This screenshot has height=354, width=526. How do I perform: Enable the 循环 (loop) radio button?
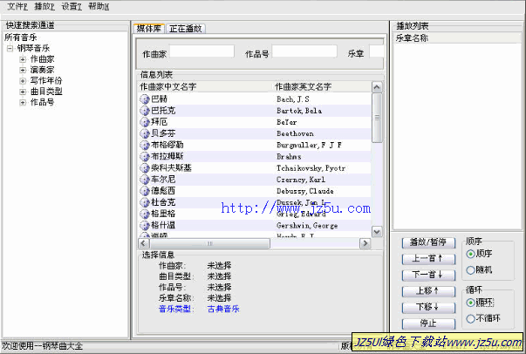(x=471, y=302)
